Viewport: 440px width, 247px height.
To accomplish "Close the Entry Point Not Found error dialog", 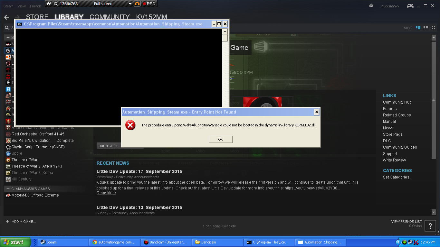I will (317, 112).
